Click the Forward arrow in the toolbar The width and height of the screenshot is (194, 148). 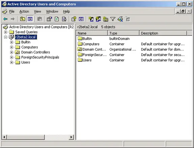click(x=12, y=19)
